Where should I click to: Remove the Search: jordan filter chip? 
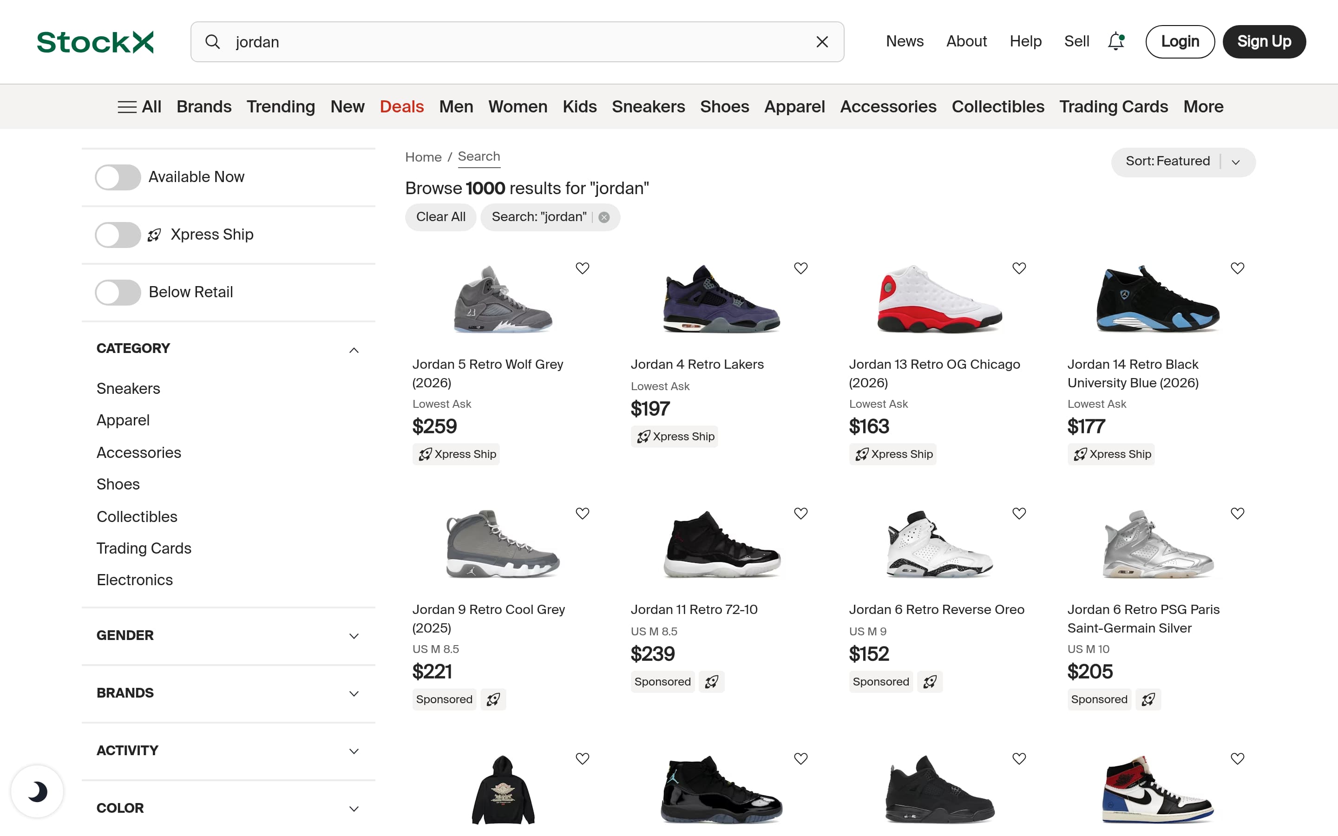click(604, 217)
